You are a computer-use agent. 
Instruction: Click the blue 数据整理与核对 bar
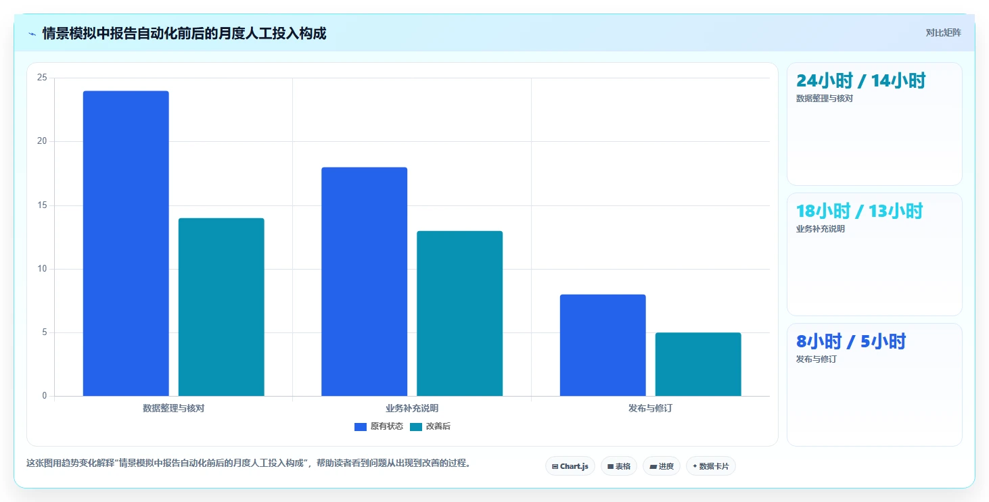pyautogui.click(x=126, y=243)
